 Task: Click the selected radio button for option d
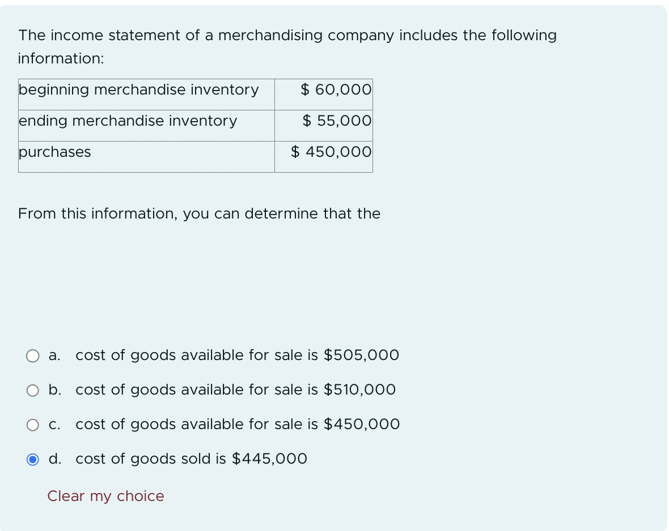click(33, 460)
